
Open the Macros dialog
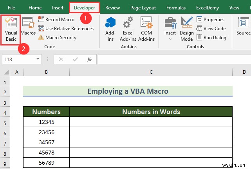(x=28, y=26)
